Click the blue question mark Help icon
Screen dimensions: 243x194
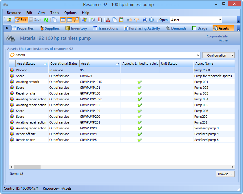[145, 20]
